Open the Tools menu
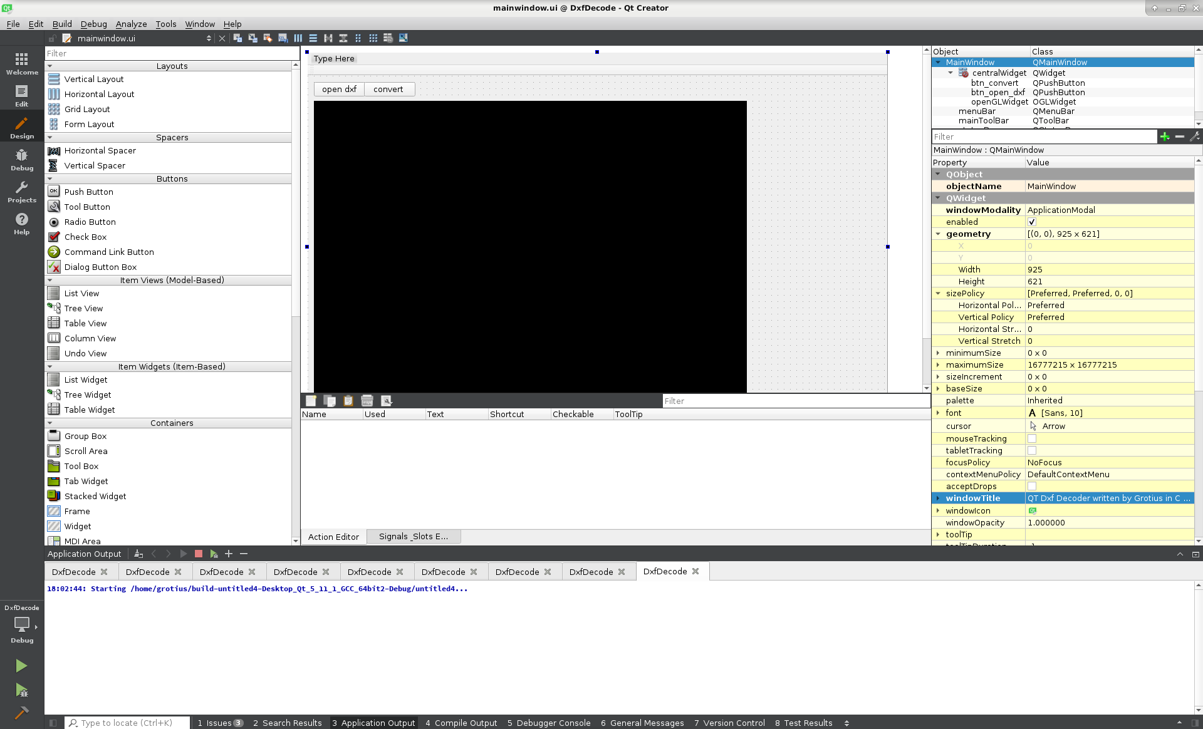 coord(166,24)
